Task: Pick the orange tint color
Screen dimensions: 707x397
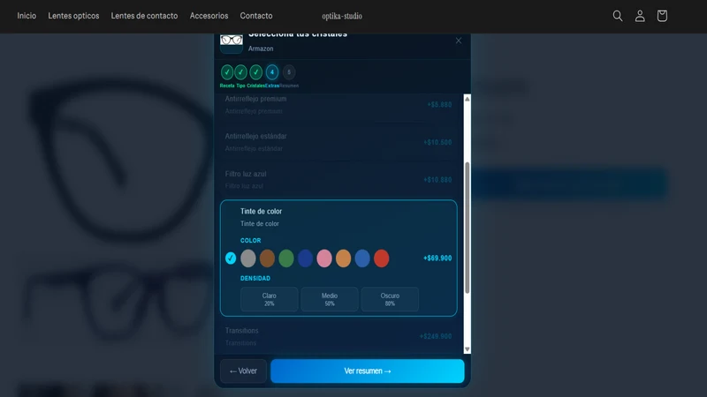Action: tap(343, 258)
